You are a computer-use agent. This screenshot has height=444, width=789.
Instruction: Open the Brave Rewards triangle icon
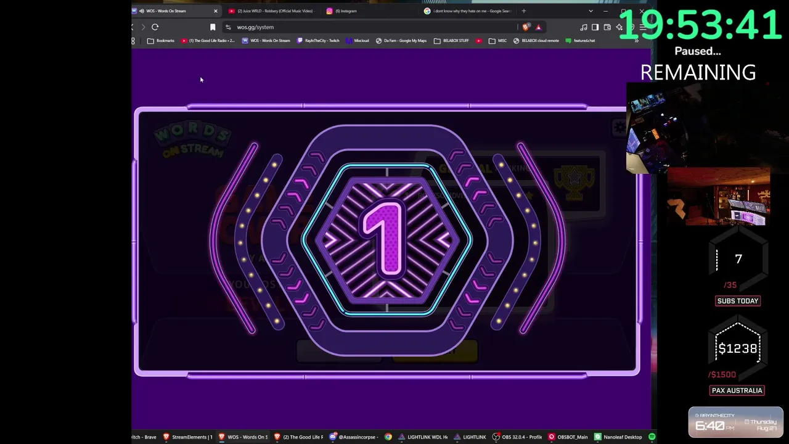pyautogui.click(x=538, y=27)
